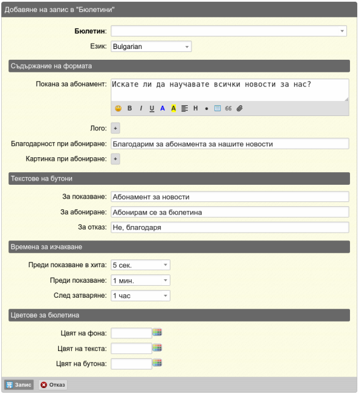Open the color picker for Цвят на бутона

157,363
